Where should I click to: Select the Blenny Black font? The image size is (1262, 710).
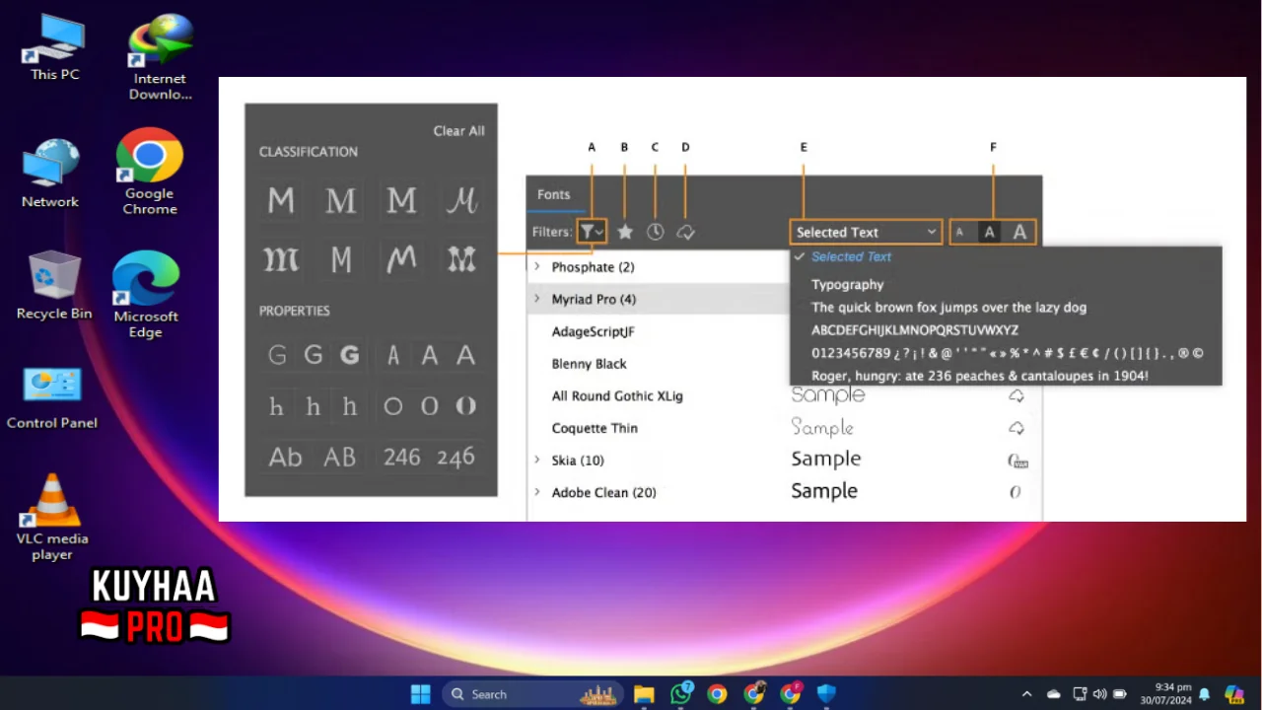coord(590,364)
